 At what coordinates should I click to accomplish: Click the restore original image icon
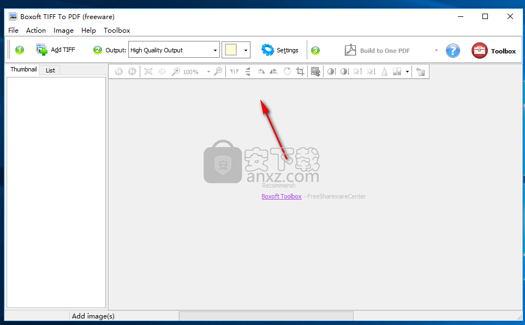point(420,71)
